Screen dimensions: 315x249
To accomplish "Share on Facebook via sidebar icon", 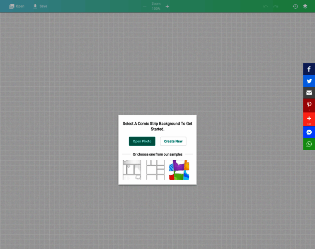I will (309, 69).
